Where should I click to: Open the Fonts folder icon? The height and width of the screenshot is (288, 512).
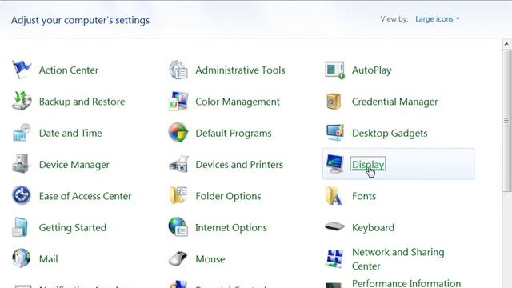[x=334, y=195]
